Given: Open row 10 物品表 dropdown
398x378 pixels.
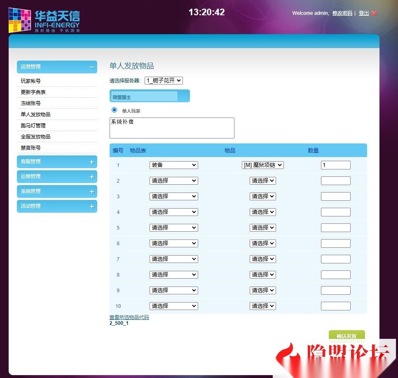Looking at the screenshot, I should click(173, 306).
